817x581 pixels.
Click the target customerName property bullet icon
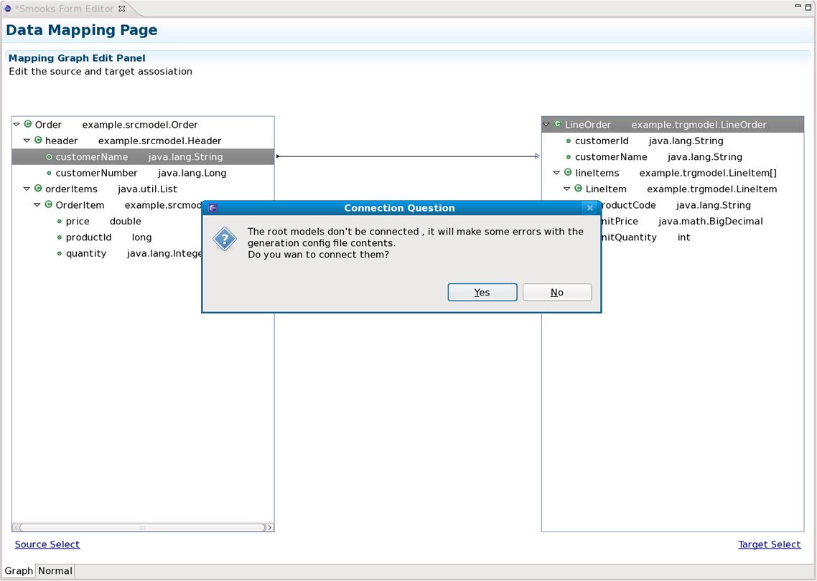click(x=569, y=156)
